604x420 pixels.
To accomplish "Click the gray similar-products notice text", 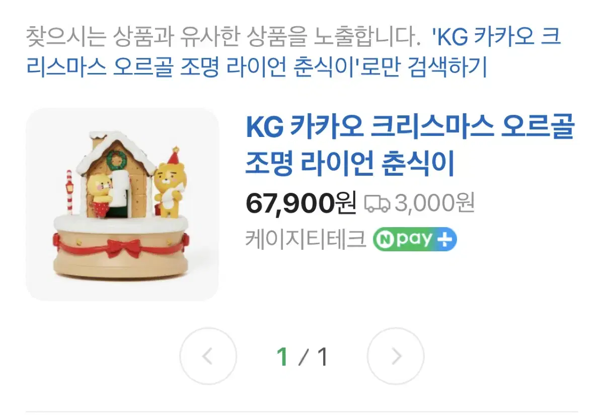I will [x=223, y=38].
